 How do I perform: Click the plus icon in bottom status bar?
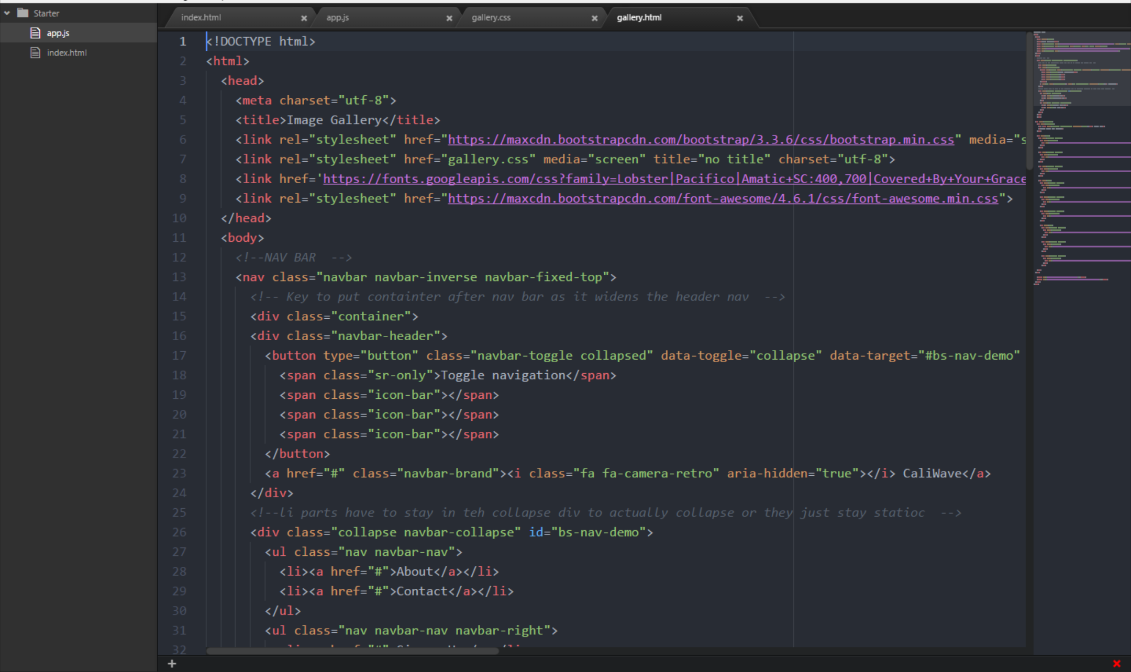tap(172, 664)
